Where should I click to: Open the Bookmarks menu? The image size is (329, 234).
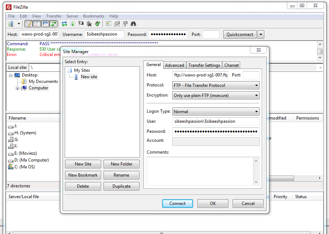pyautogui.click(x=93, y=16)
